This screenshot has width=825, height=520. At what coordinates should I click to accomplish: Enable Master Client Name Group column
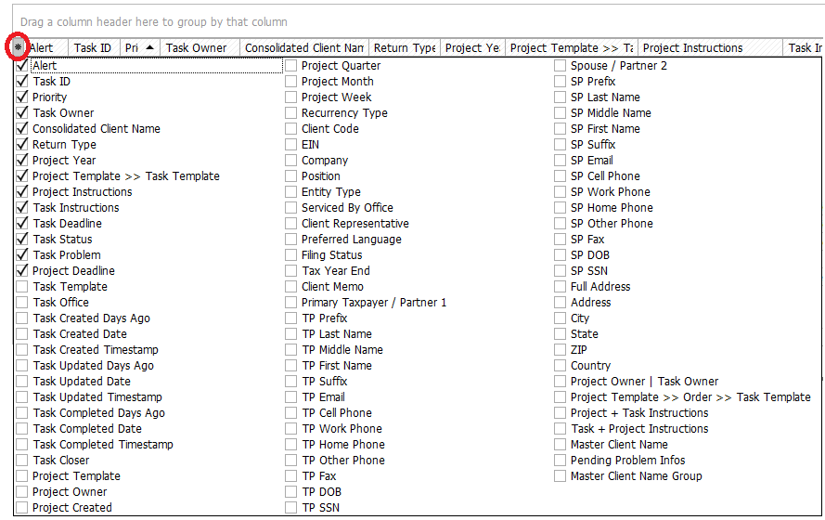561,476
